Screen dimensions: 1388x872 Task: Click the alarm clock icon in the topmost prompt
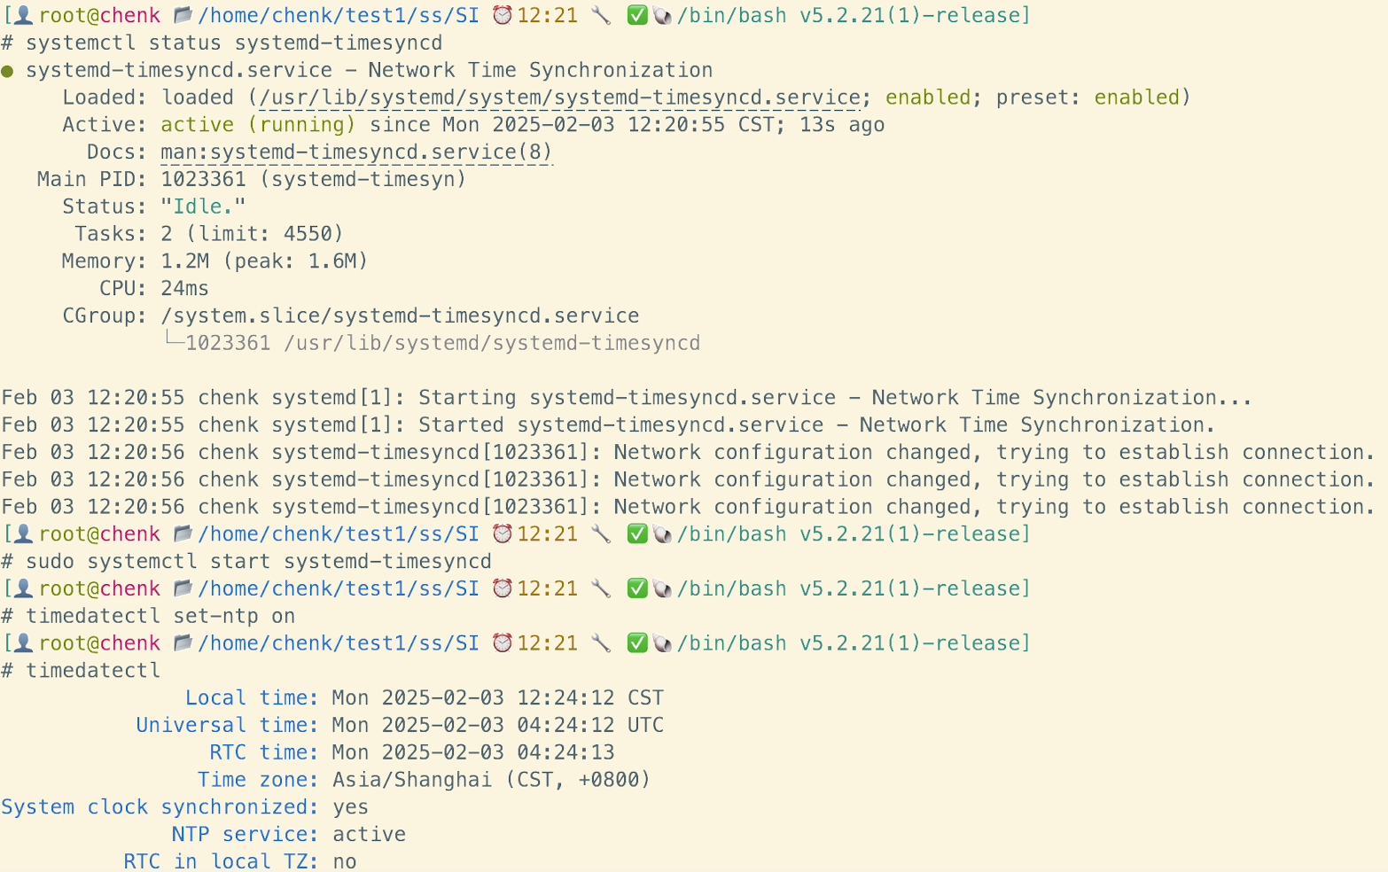pos(503,15)
